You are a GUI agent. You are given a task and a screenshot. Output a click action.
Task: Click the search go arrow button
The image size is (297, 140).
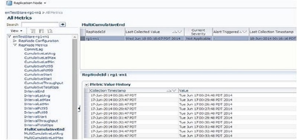pyautogui.click(x=62, y=24)
